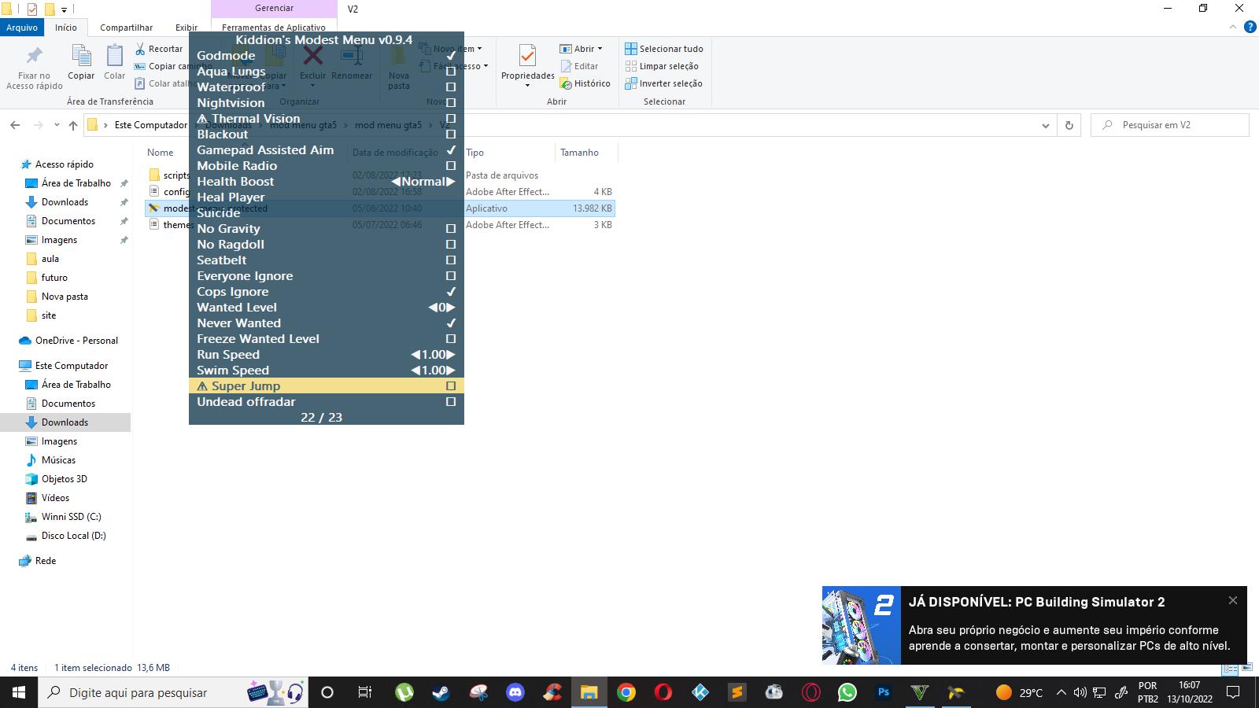Click the Fixar no Acesso rápido pin icon
Screen dimensions: 1259x708
[34, 57]
